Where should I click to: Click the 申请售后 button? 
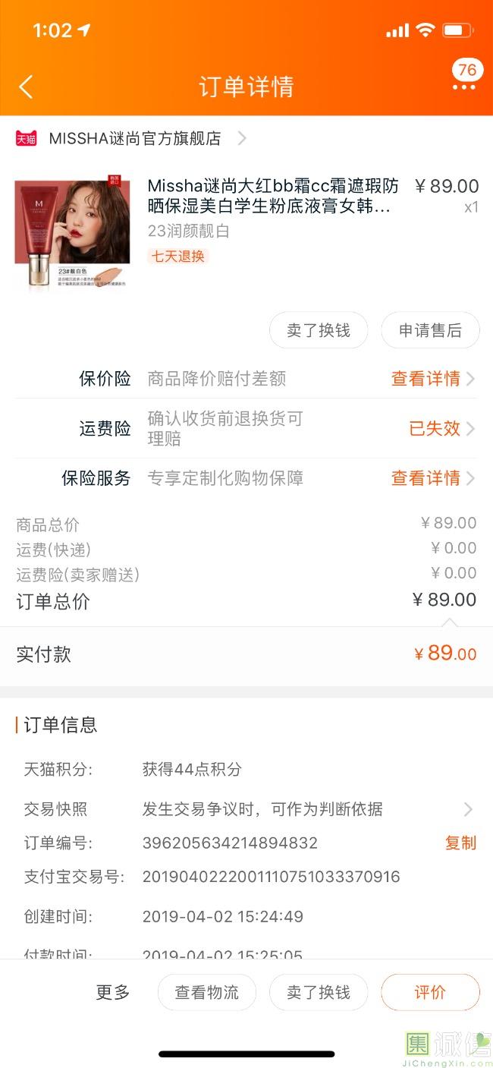coord(430,330)
